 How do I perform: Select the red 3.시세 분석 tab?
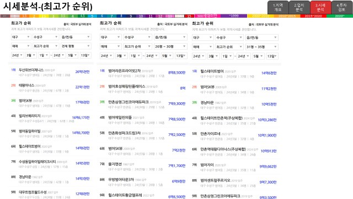320,7
